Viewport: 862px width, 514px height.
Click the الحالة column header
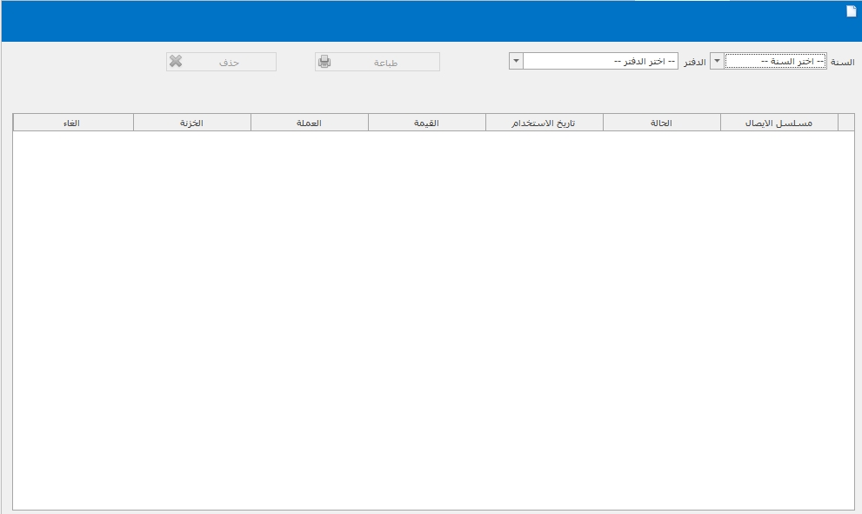(661, 123)
